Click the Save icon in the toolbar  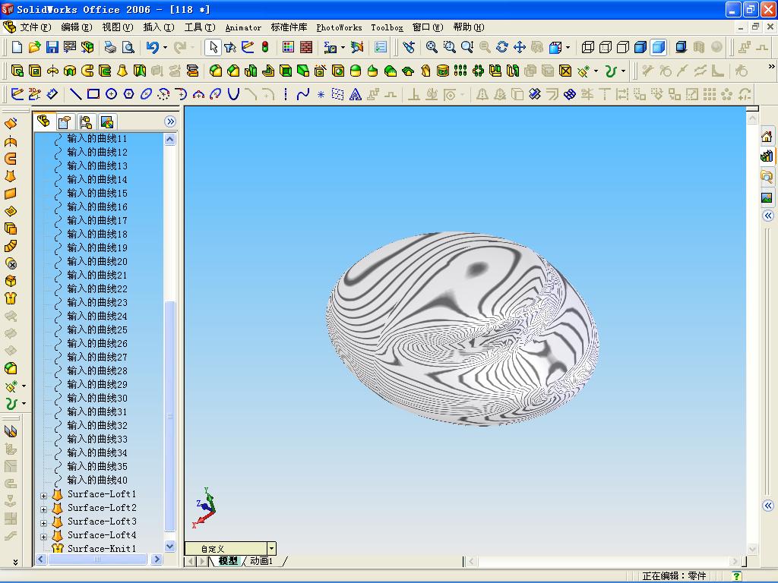(52, 47)
